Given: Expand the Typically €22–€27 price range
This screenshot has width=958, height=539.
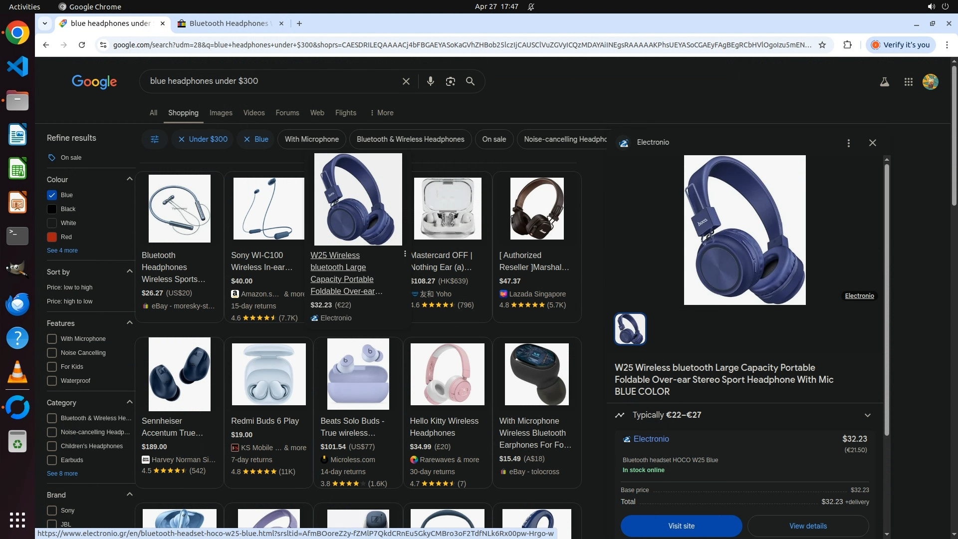Looking at the screenshot, I should click(867, 415).
